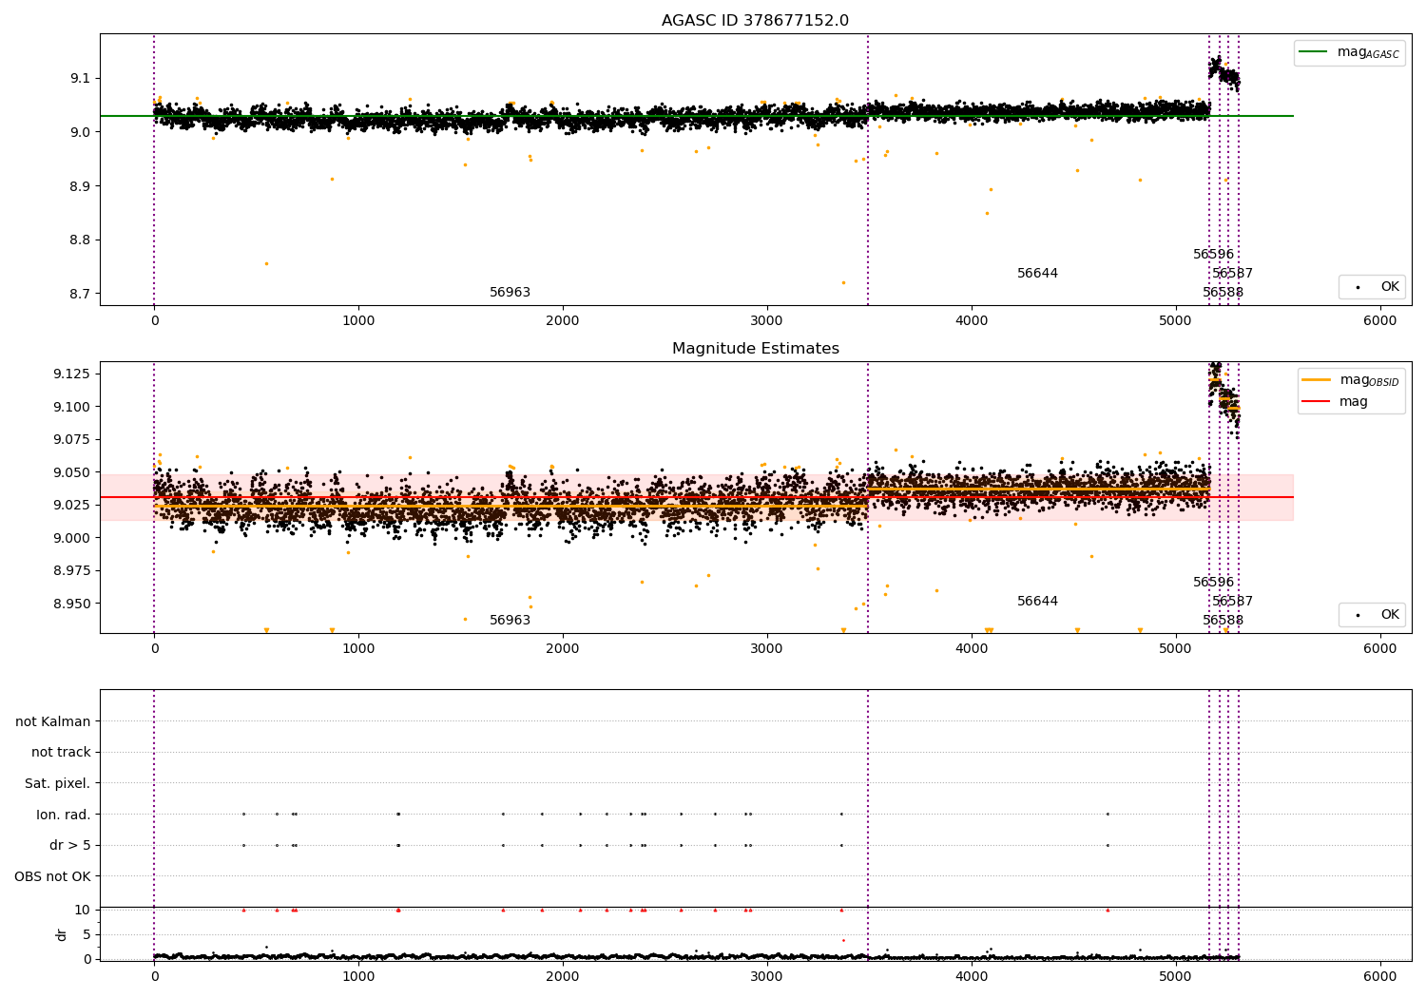The height and width of the screenshot is (998, 1426).
Task: Click obsid label 56644 in Magnitude Estimates plot
Action: (x=1038, y=602)
